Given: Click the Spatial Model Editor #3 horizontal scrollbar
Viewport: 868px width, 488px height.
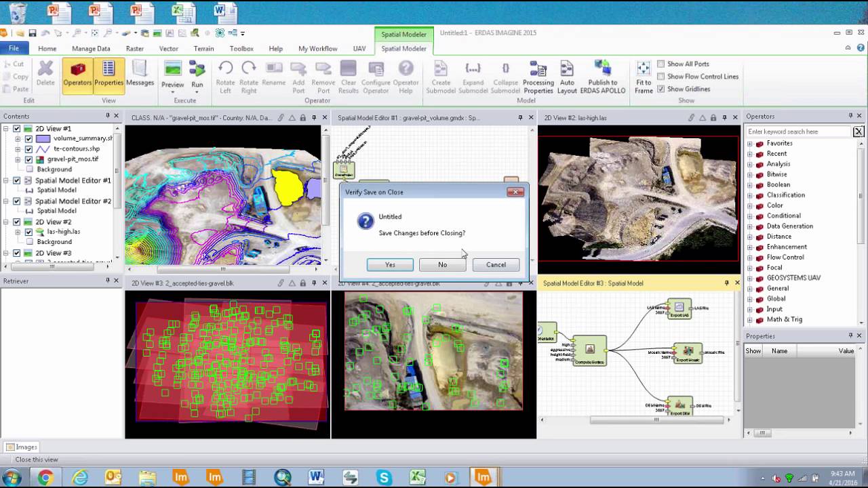Looking at the screenshot, I should pyautogui.click(x=656, y=420).
